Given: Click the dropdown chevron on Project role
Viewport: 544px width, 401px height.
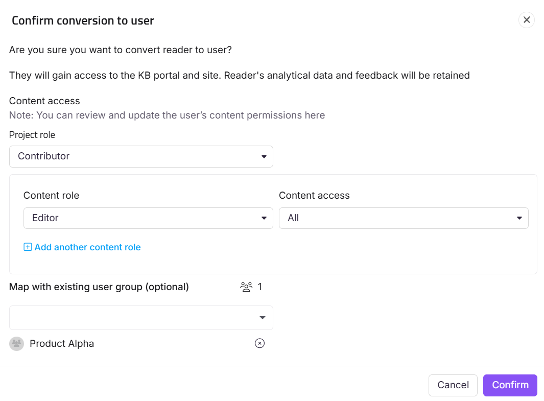Looking at the screenshot, I should pos(265,156).
